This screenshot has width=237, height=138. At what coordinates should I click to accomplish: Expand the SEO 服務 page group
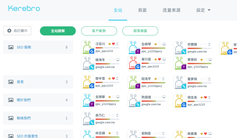[x=38, y=47]
